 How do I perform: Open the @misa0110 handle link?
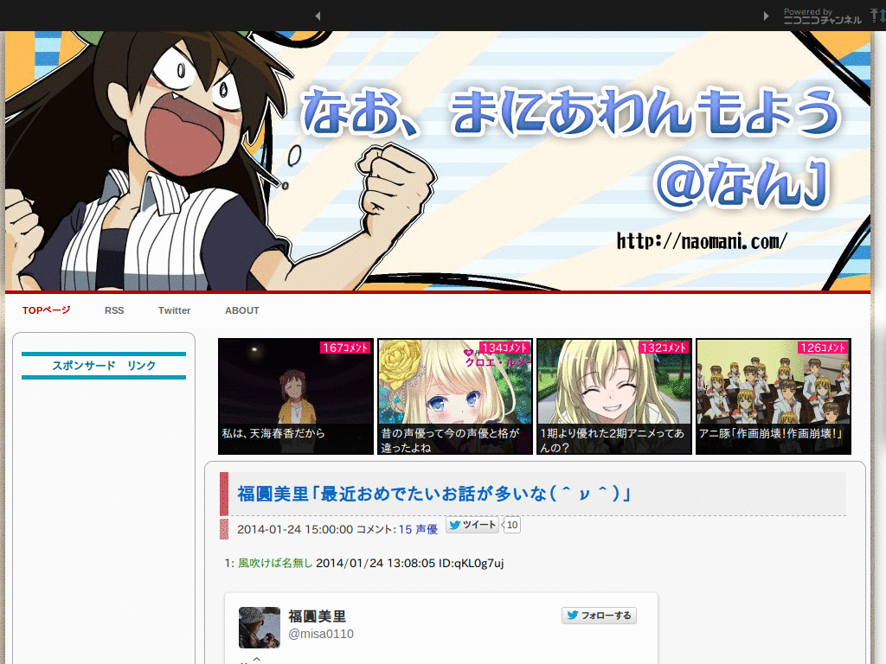[x=321, y=634]
